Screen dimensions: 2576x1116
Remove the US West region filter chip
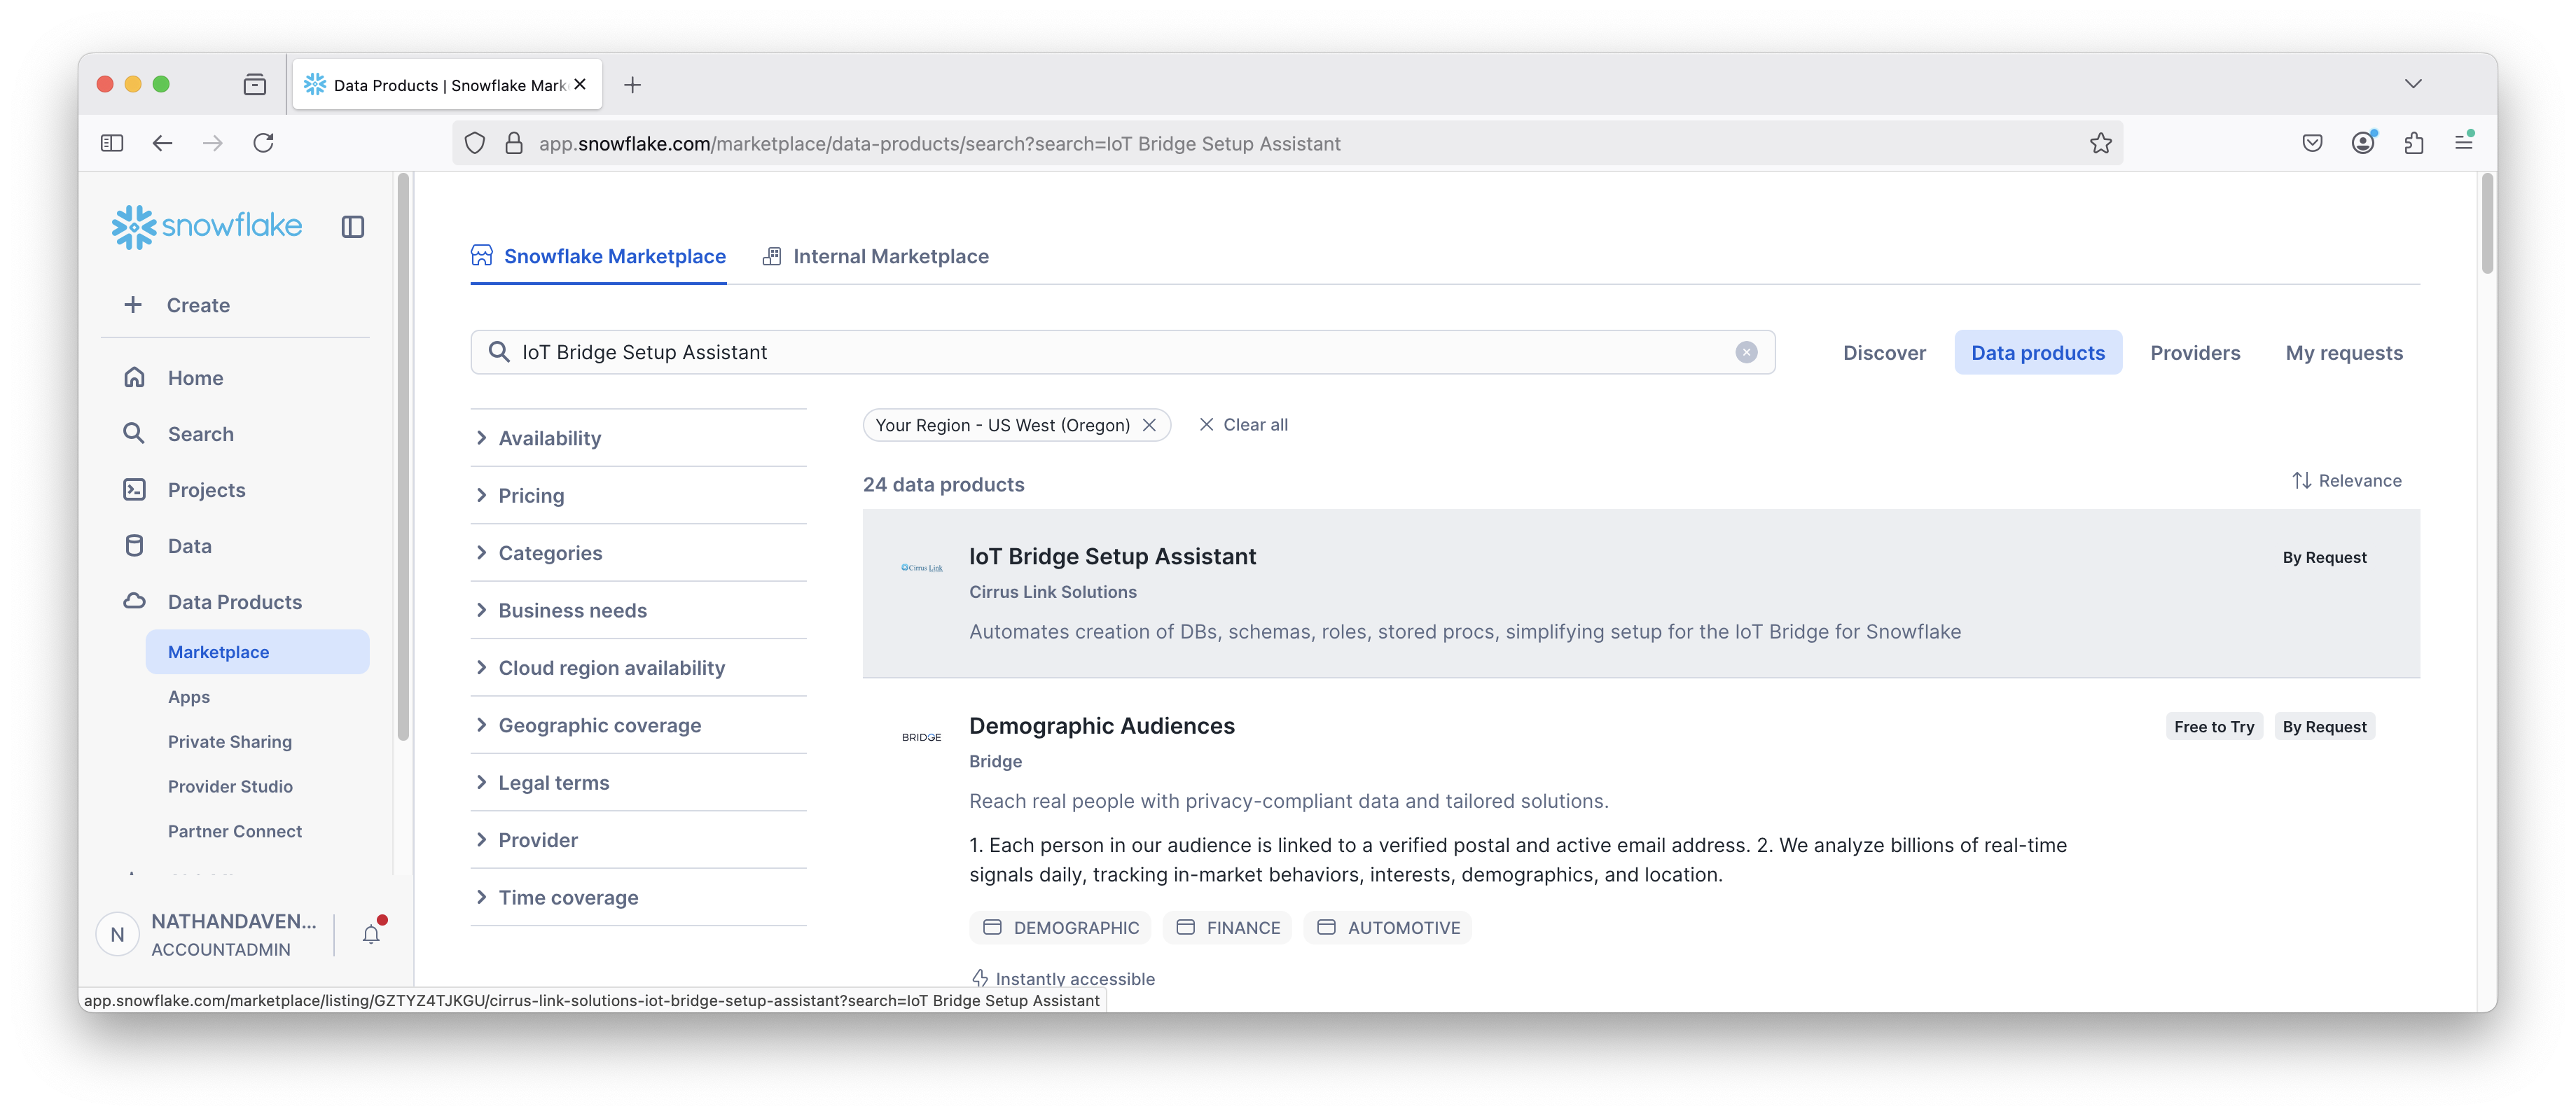click(1150, 425)
